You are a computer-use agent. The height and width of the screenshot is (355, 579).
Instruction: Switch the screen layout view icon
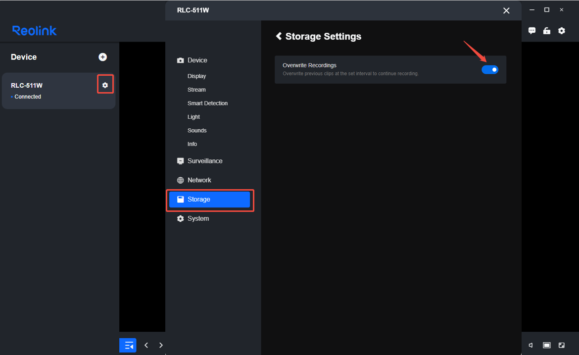click(x=546, y=345)
